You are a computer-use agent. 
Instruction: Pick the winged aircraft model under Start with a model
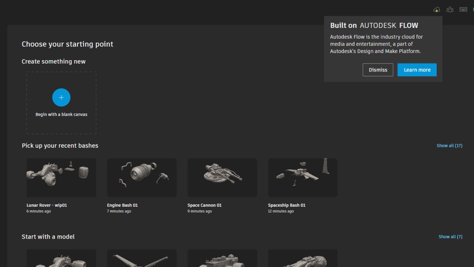tap(142, 258)
